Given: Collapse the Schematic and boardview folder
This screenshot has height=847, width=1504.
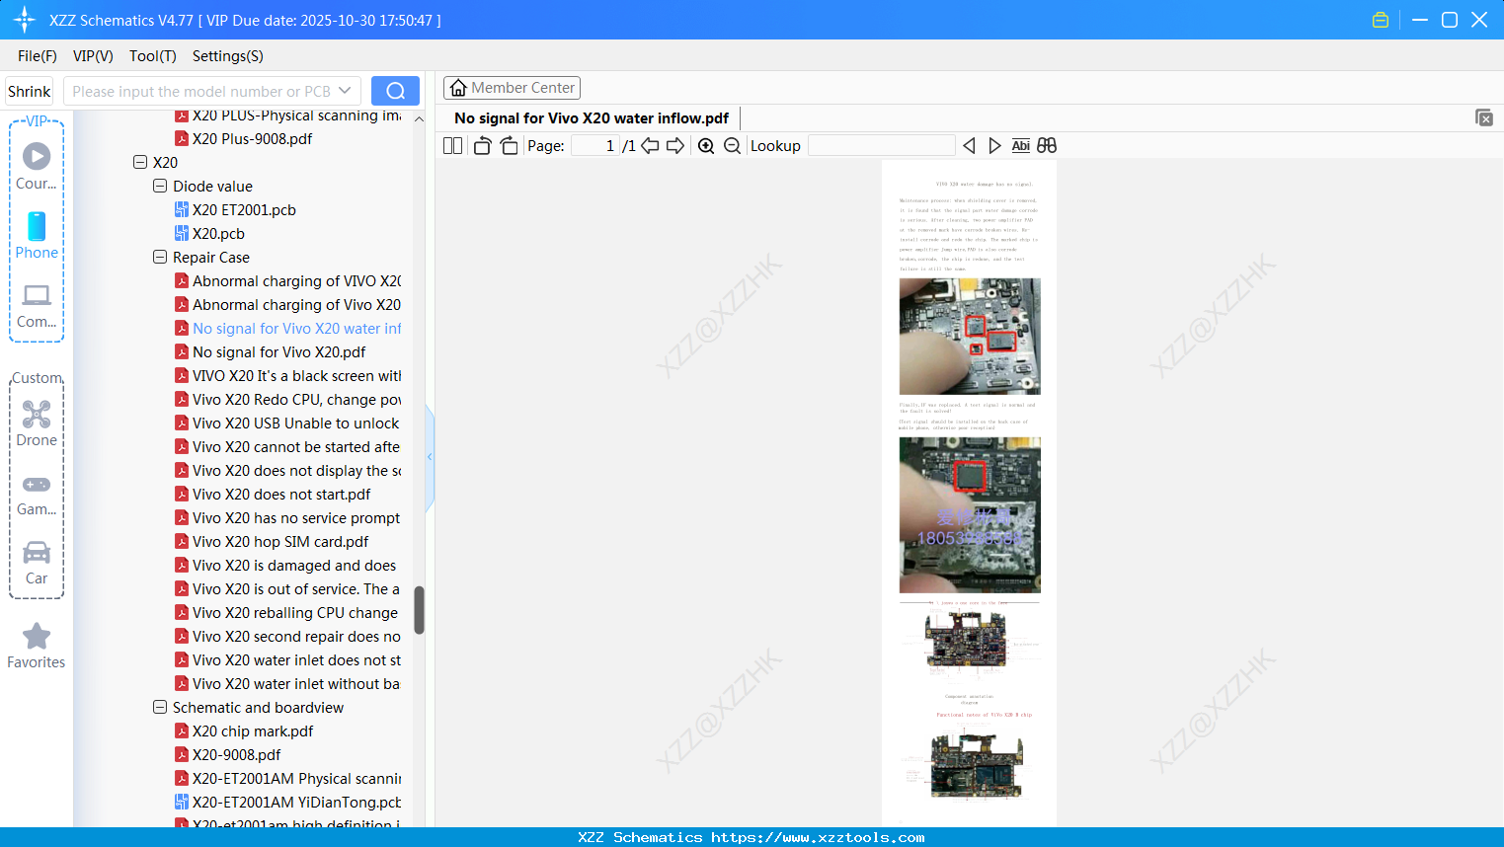Looking at the screenshot, I should tap(160, 707).
